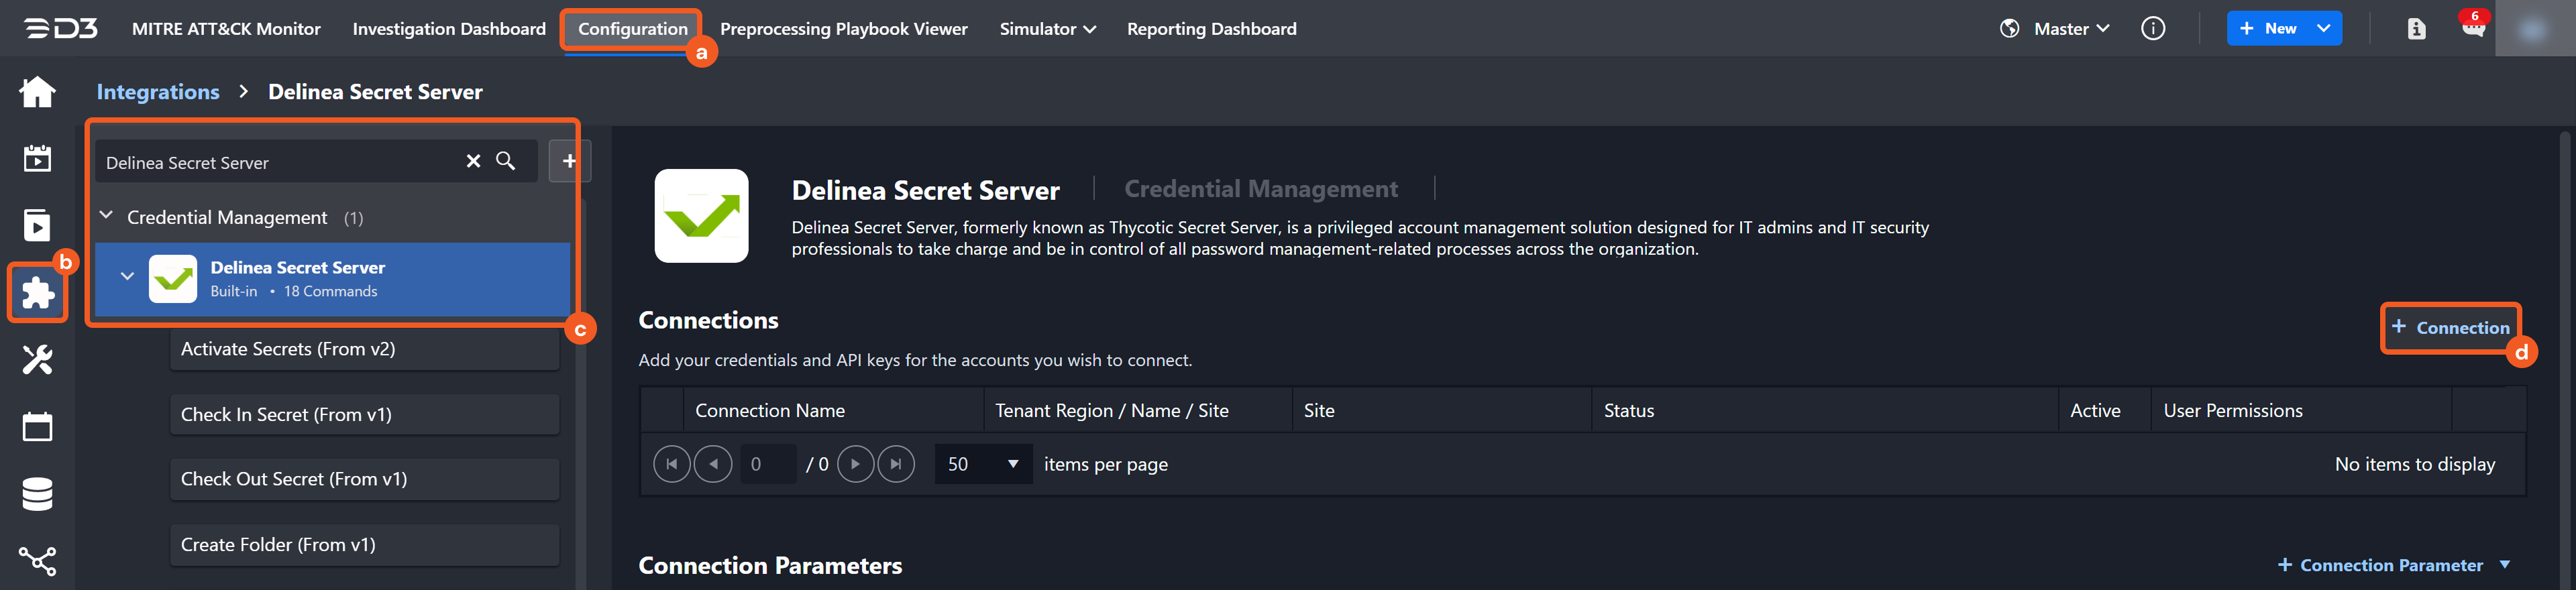Open the items per page dropdown
The image size is (2576, 590).
click(x=982, y=464)
